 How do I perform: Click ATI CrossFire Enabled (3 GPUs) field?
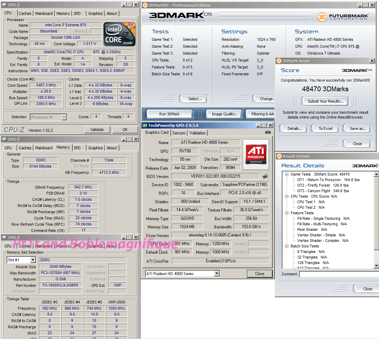click(220, 261)
